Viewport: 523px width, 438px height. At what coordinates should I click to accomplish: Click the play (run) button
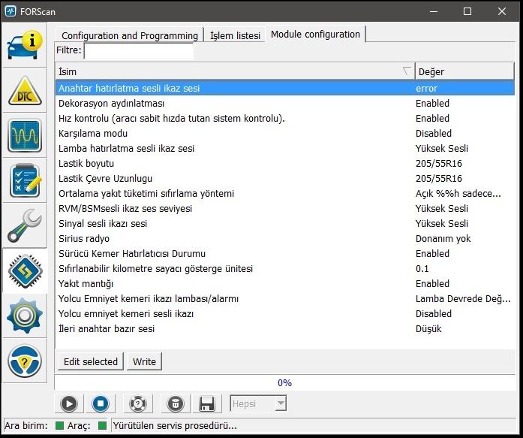69,403
